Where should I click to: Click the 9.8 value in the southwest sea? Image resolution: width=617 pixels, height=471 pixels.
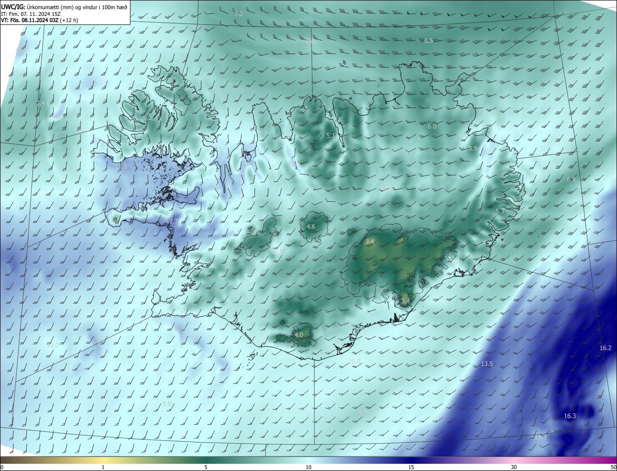coord(167,404)
